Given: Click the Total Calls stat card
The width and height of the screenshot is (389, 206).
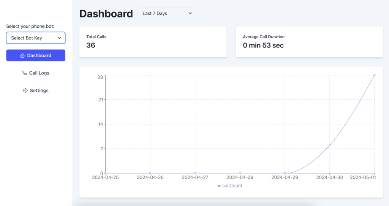Looking at the screenshot, I should click(x=153, y=42).
